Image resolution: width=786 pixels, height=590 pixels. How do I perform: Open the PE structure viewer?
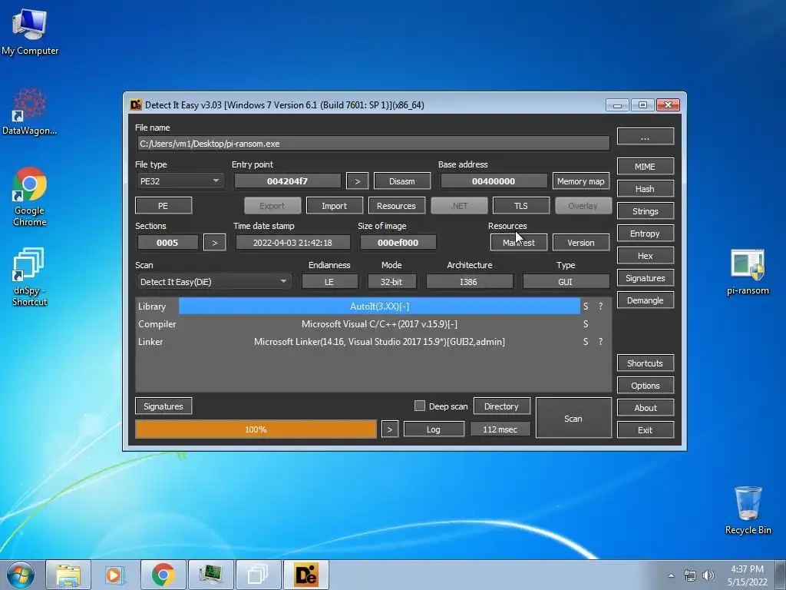click(x=163, y=206)
